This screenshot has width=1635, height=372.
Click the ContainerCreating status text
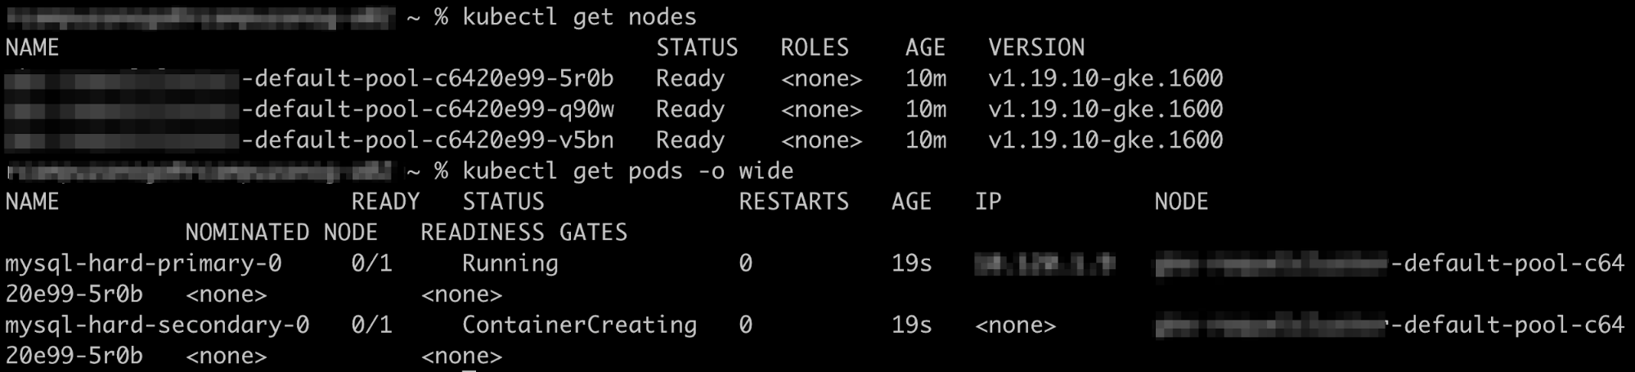point(579,325)
